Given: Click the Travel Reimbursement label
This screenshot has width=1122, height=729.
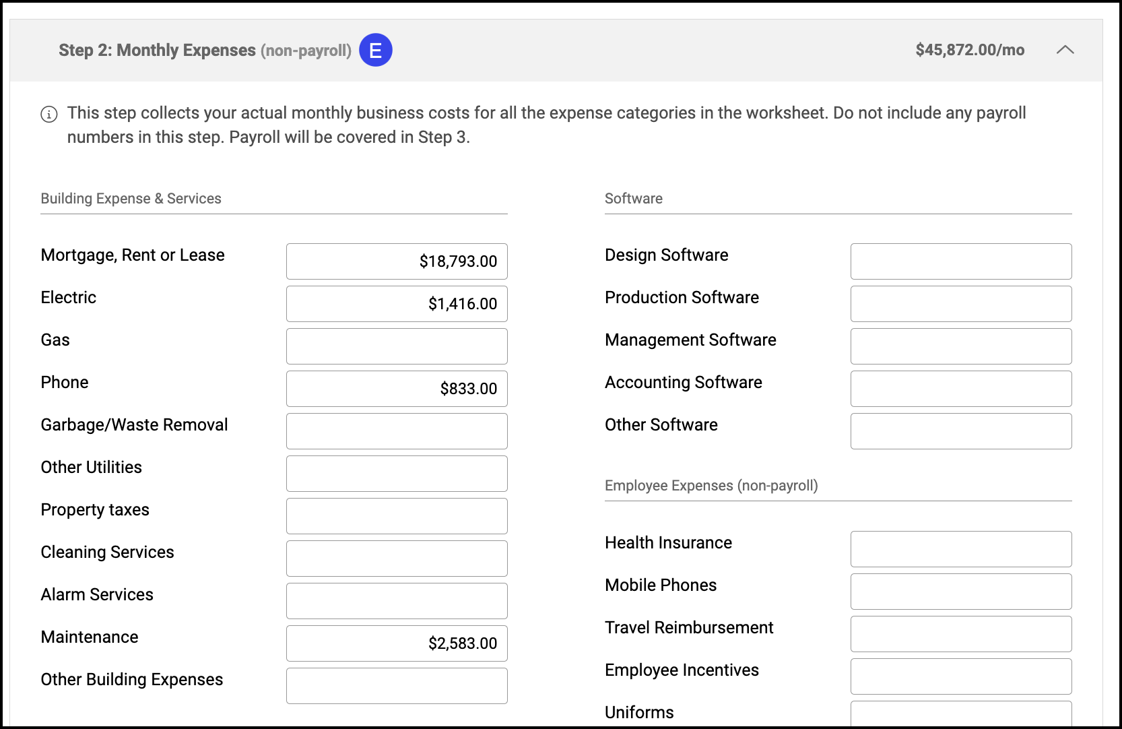Looking at the screenshot, I should click(x=689, y=628).
